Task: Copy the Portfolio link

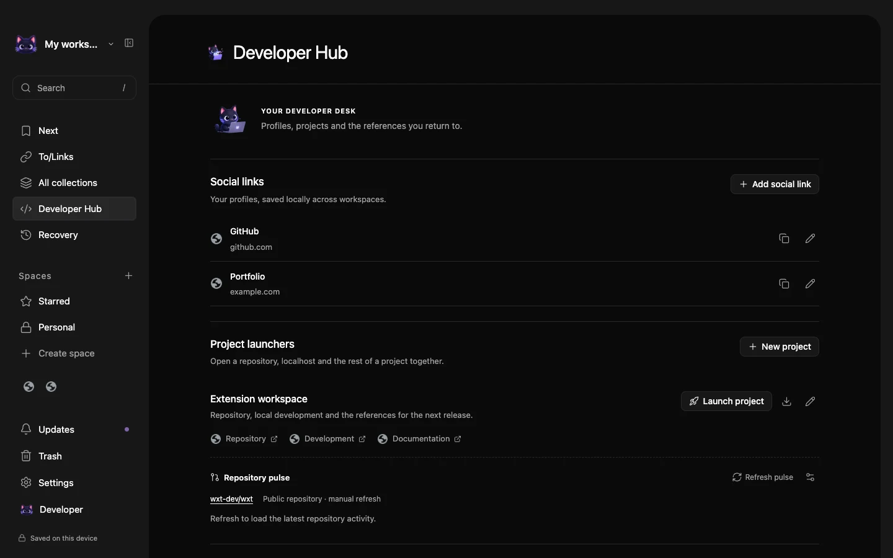Action: coord(784,284)
